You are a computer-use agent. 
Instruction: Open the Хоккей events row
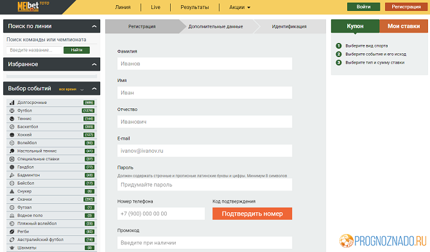[51, 135]
